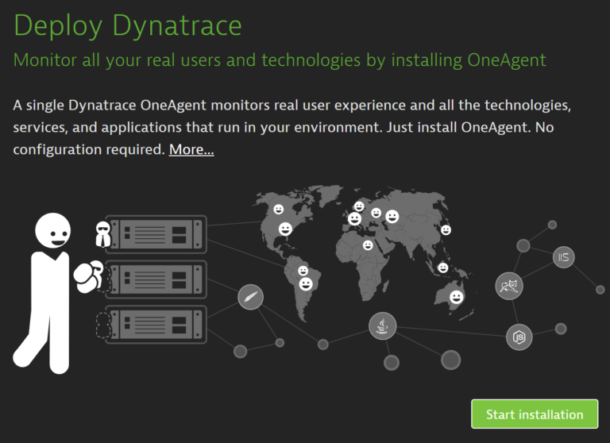Open the More... link
610x443 pixels.
click(x=191, y=149)
